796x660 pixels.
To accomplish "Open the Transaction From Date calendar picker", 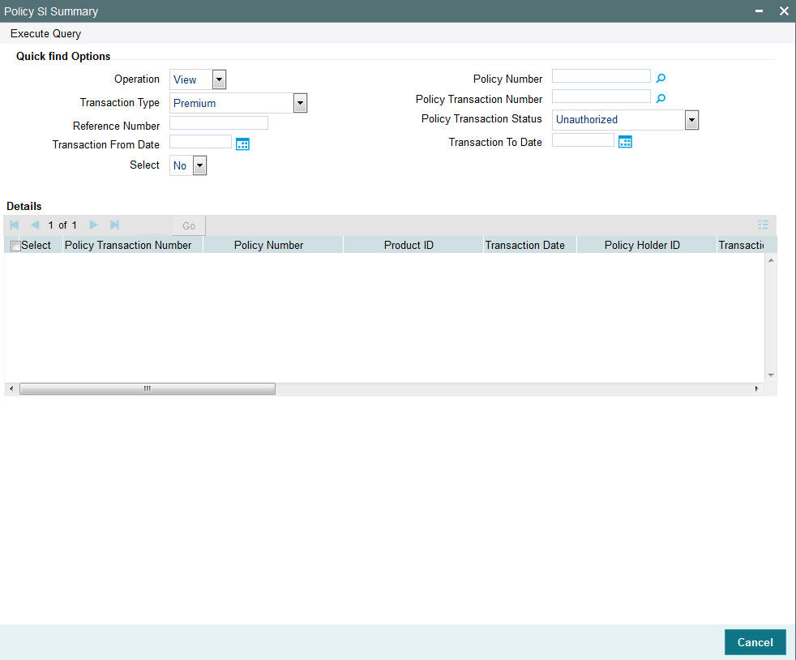I will [x=242, y=144].
